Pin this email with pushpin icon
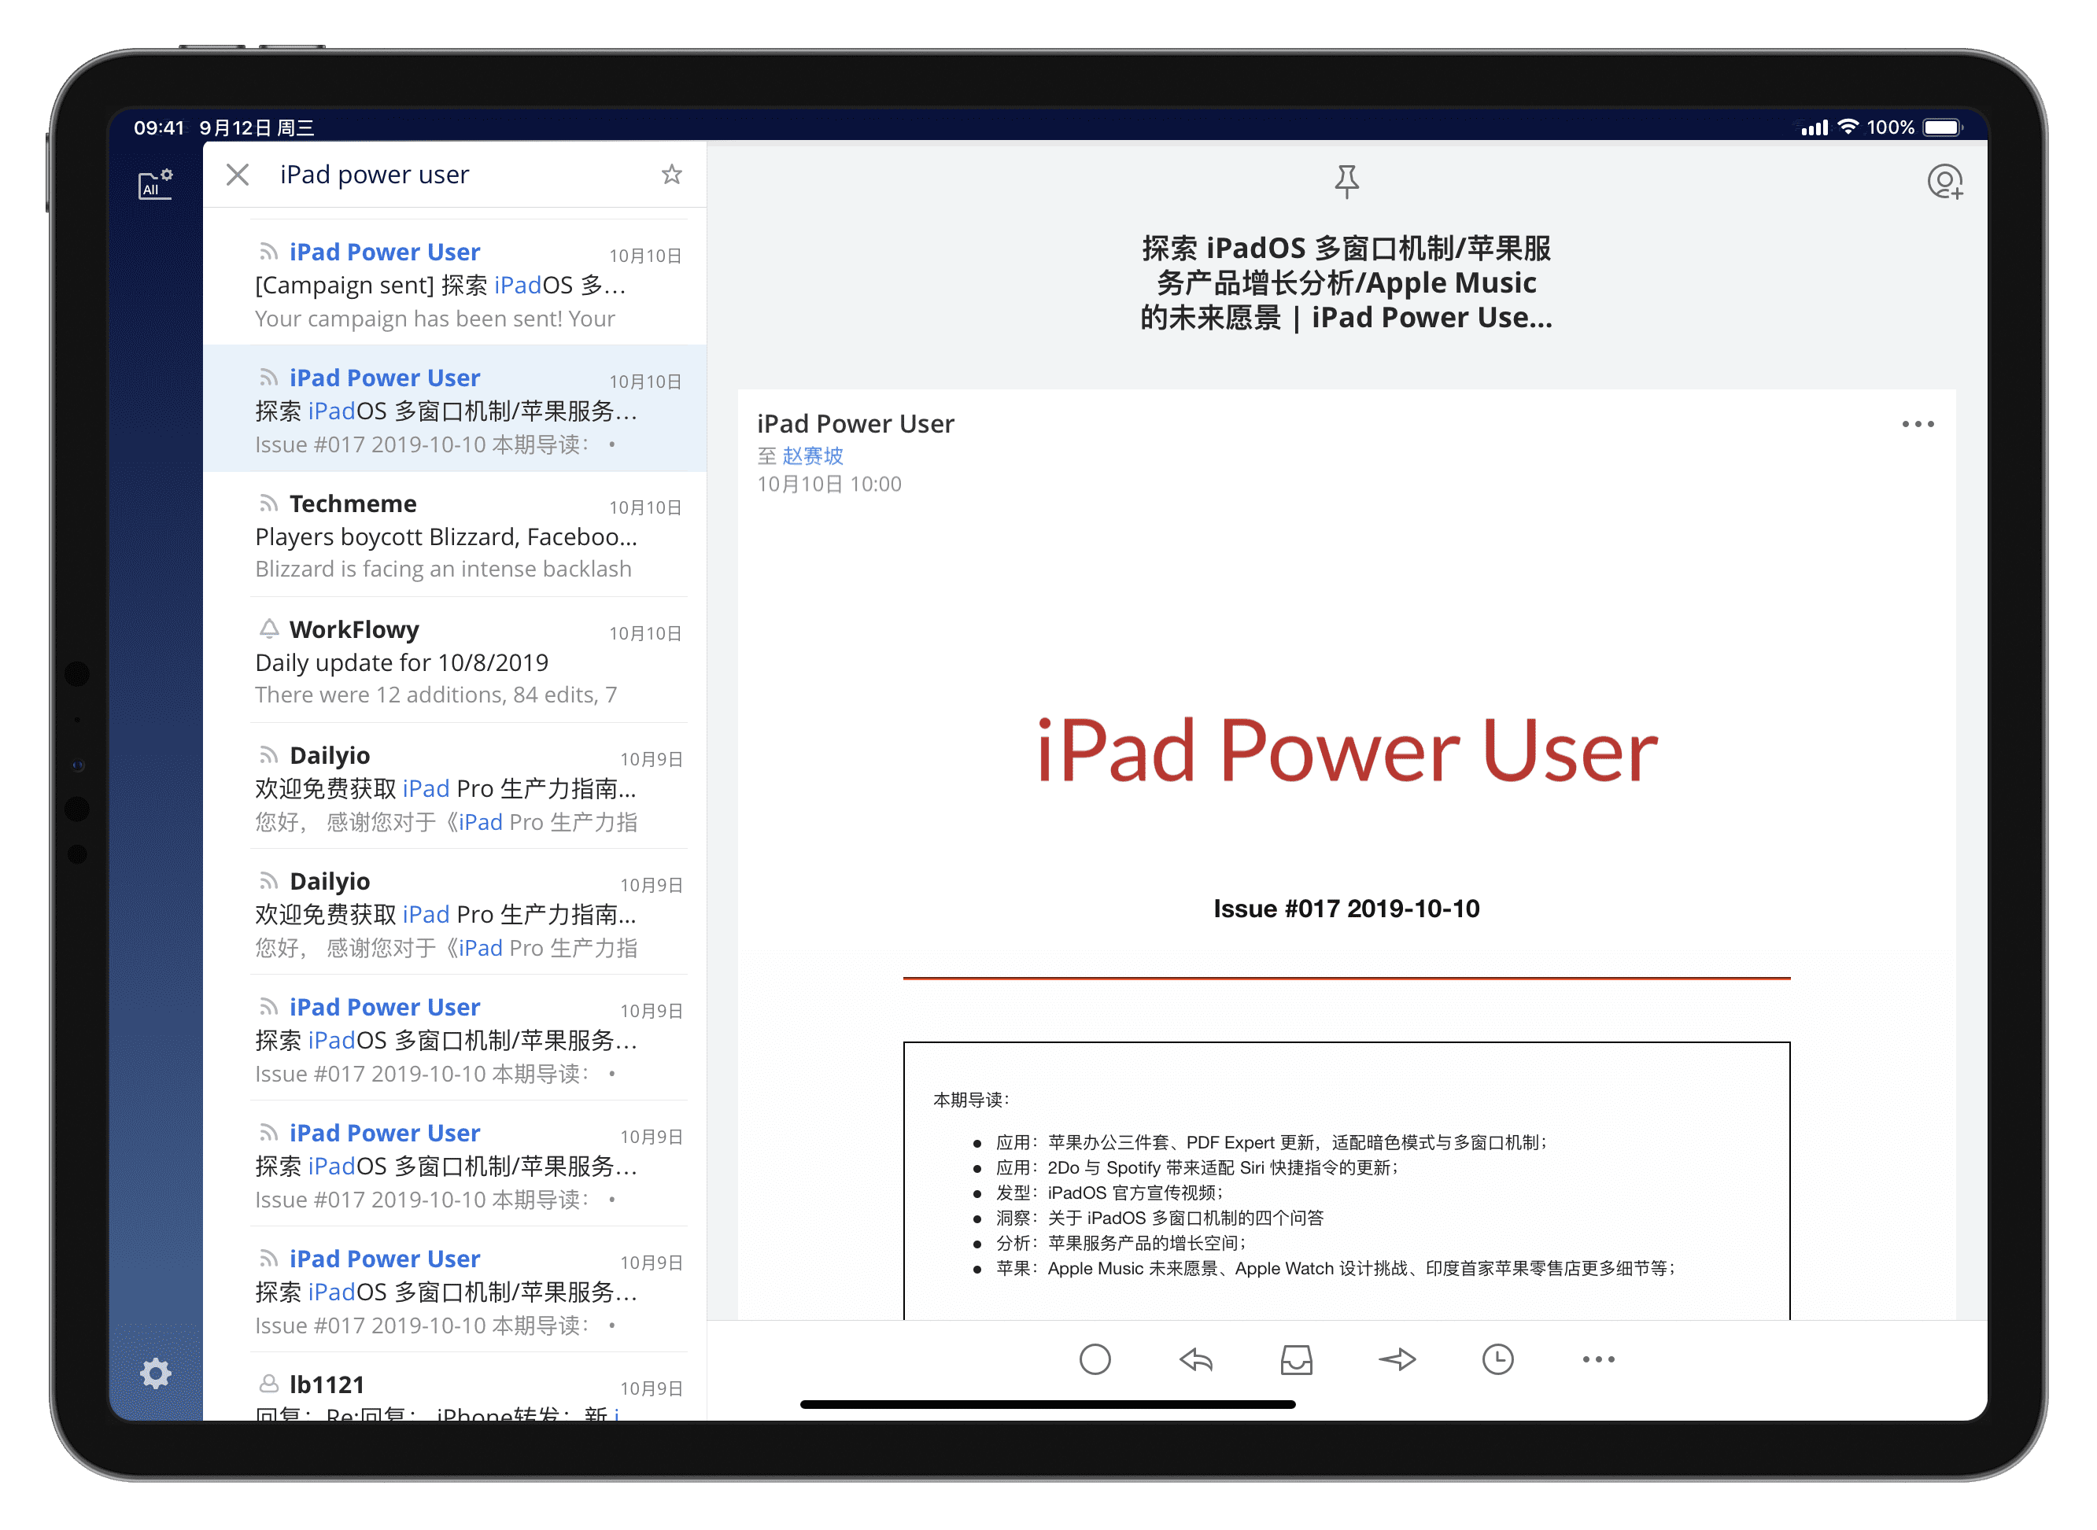Viewport: 2097px width, 1530px height. [1346, 182]
